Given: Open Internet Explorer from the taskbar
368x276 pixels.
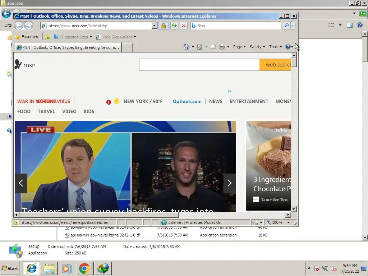Looking at the screenshot, I should [x=32, y=268].
